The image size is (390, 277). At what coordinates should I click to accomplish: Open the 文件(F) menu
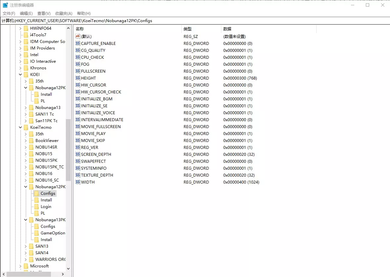9,14
